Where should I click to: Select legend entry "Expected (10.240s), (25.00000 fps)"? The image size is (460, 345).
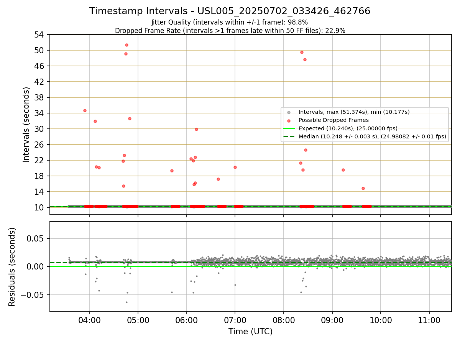coord(348,128)
